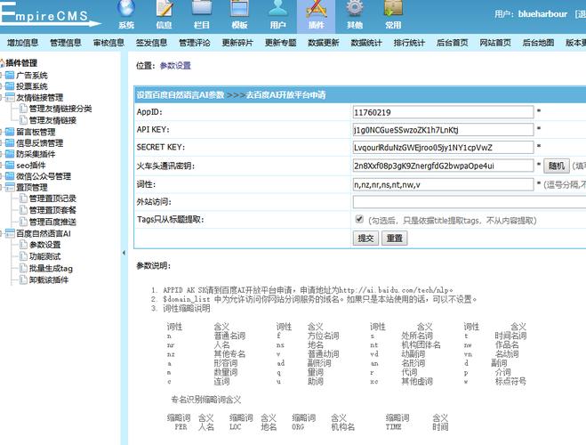
Task: Click the folder icon beside 广告系统
Action: (x=10, y=76)
